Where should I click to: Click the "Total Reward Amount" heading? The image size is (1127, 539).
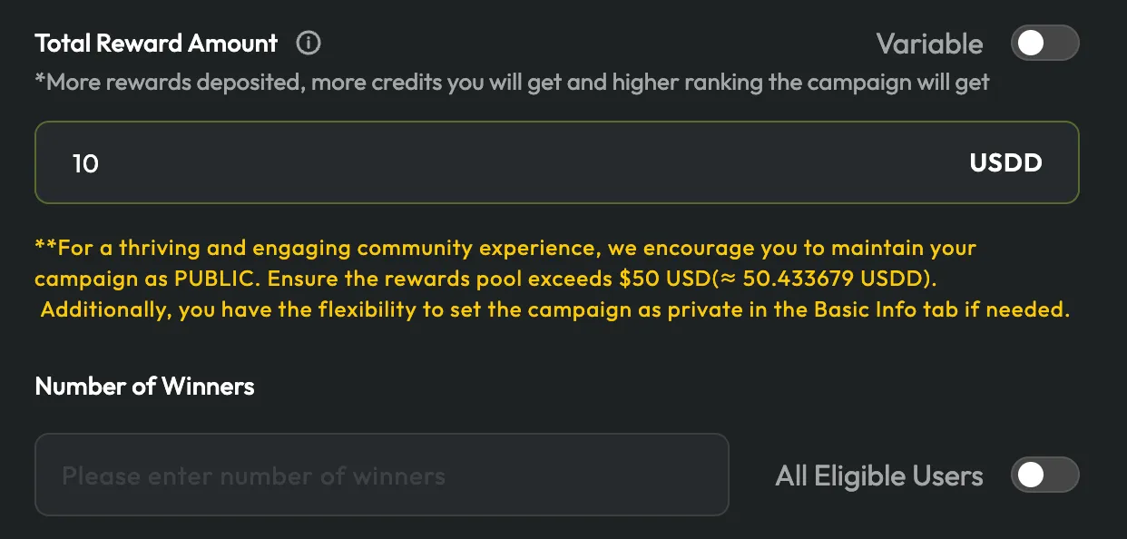[156, 43]
